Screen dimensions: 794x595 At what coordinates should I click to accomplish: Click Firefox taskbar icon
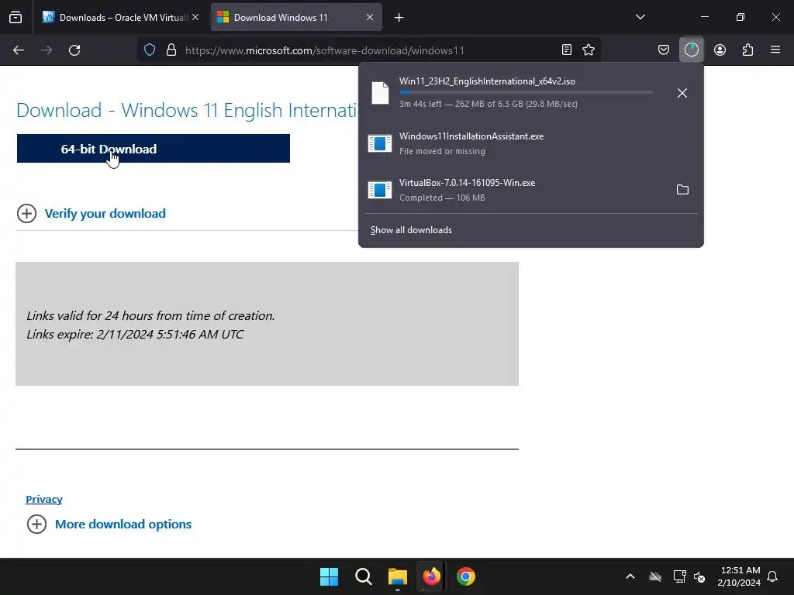(432, 576)
